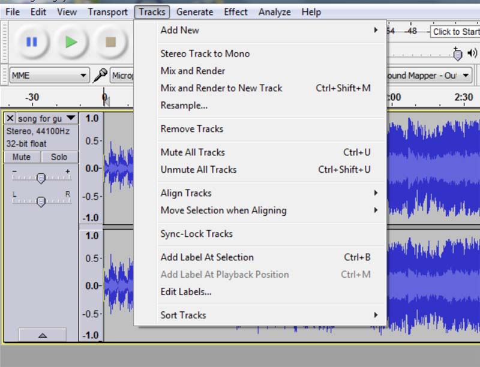The height and width of the screenshot is (367, 480).
Task: Adjust the track pan slider
Action: (41, 201)
